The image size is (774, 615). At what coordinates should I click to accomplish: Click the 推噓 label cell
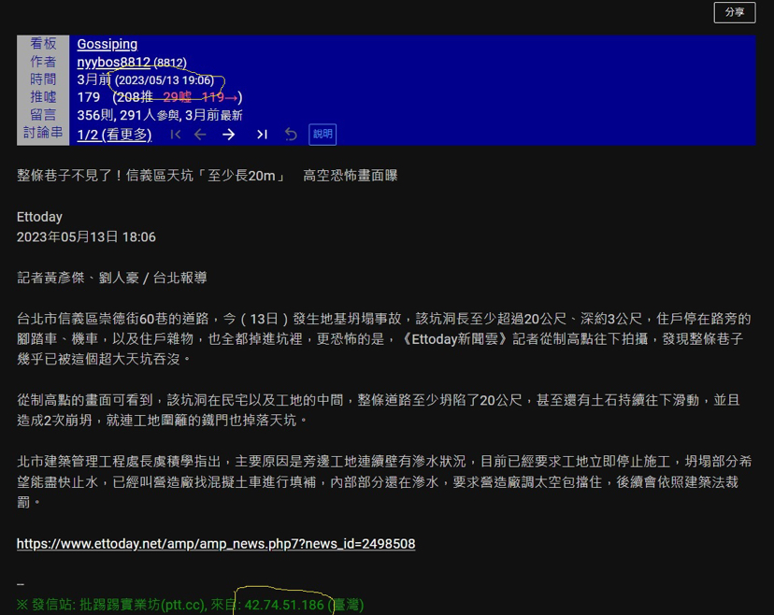[43, 97]
